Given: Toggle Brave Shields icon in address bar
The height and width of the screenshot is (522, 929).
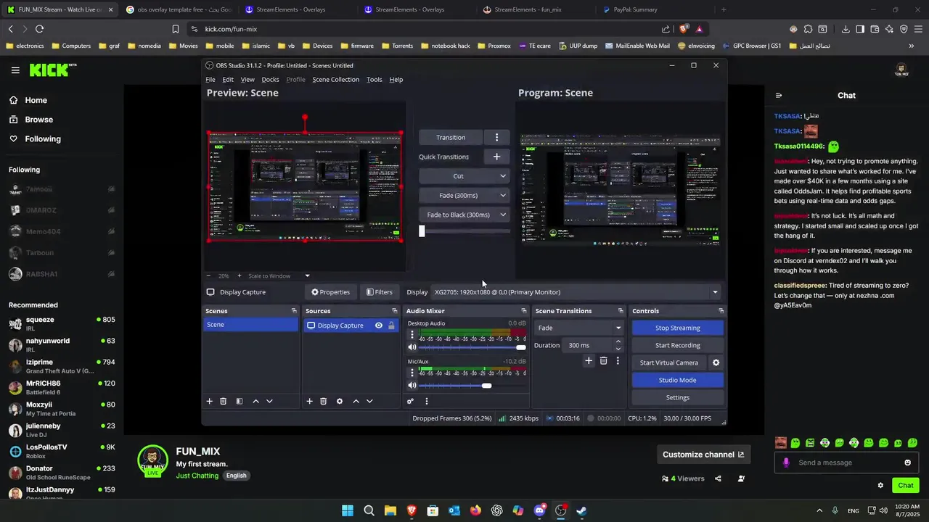Looking at the screenshot, I should tap(684, 29).
